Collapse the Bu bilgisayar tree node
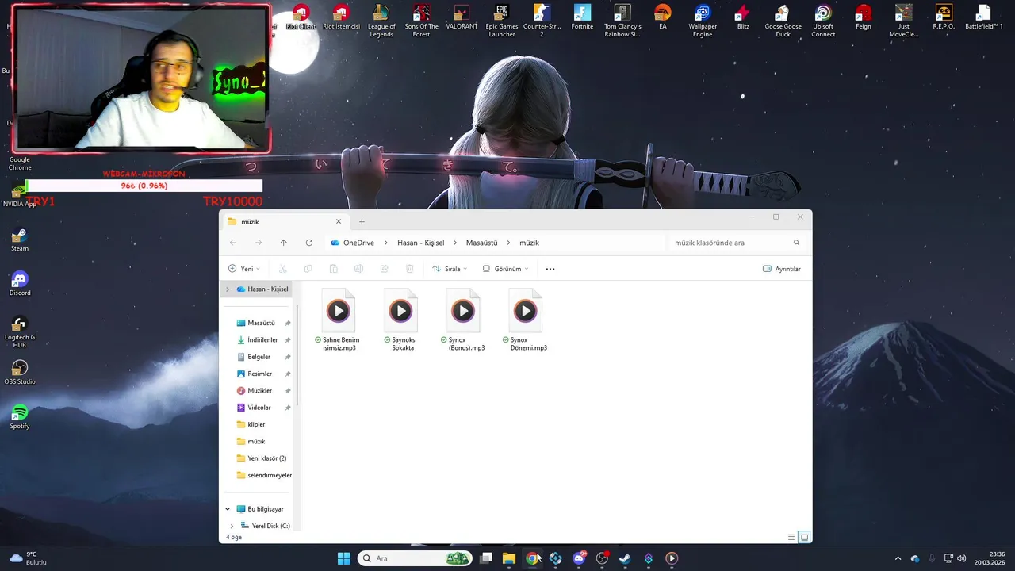 pyautogui.click(x=228, y=509)
